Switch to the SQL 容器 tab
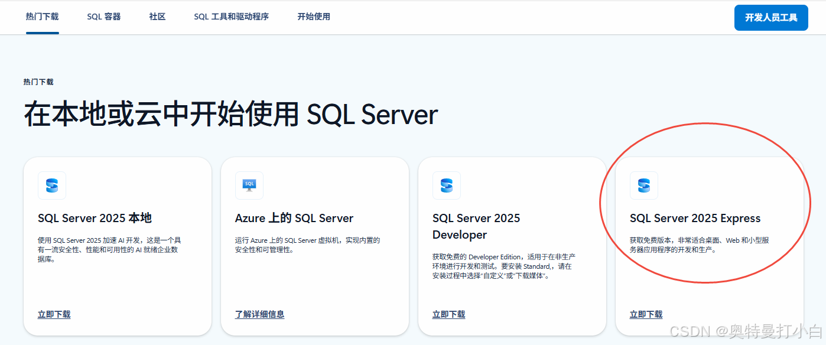 [x=104, y=17]
